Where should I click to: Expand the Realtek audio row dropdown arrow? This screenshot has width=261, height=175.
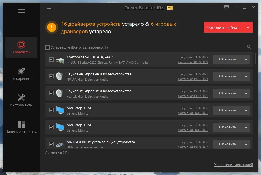246,93
